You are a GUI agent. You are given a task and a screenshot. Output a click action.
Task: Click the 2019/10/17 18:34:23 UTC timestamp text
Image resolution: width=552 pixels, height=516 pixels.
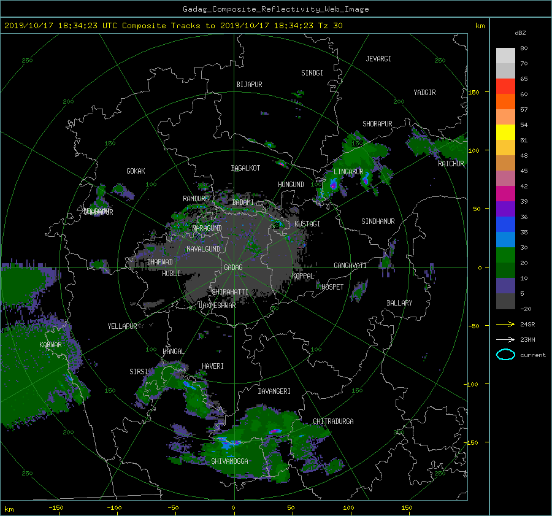(x=60, y=26)
